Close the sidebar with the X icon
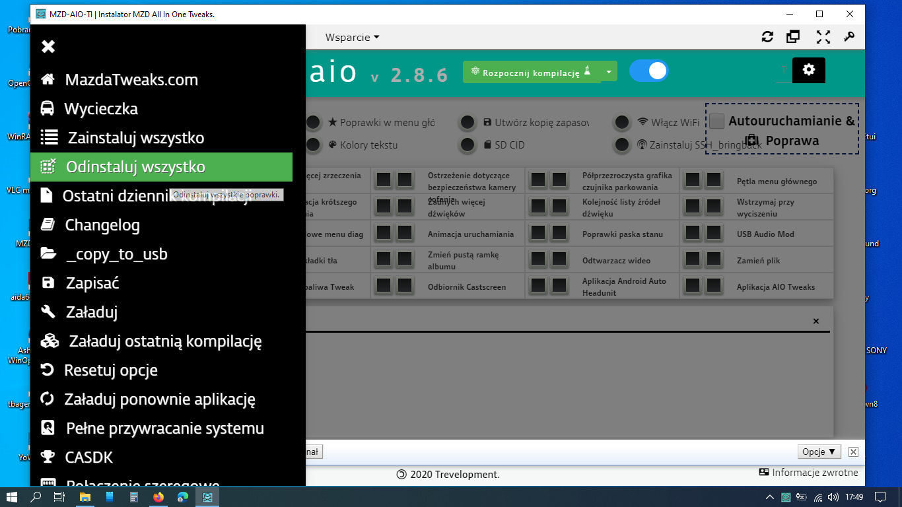 [x=48, y=46]
